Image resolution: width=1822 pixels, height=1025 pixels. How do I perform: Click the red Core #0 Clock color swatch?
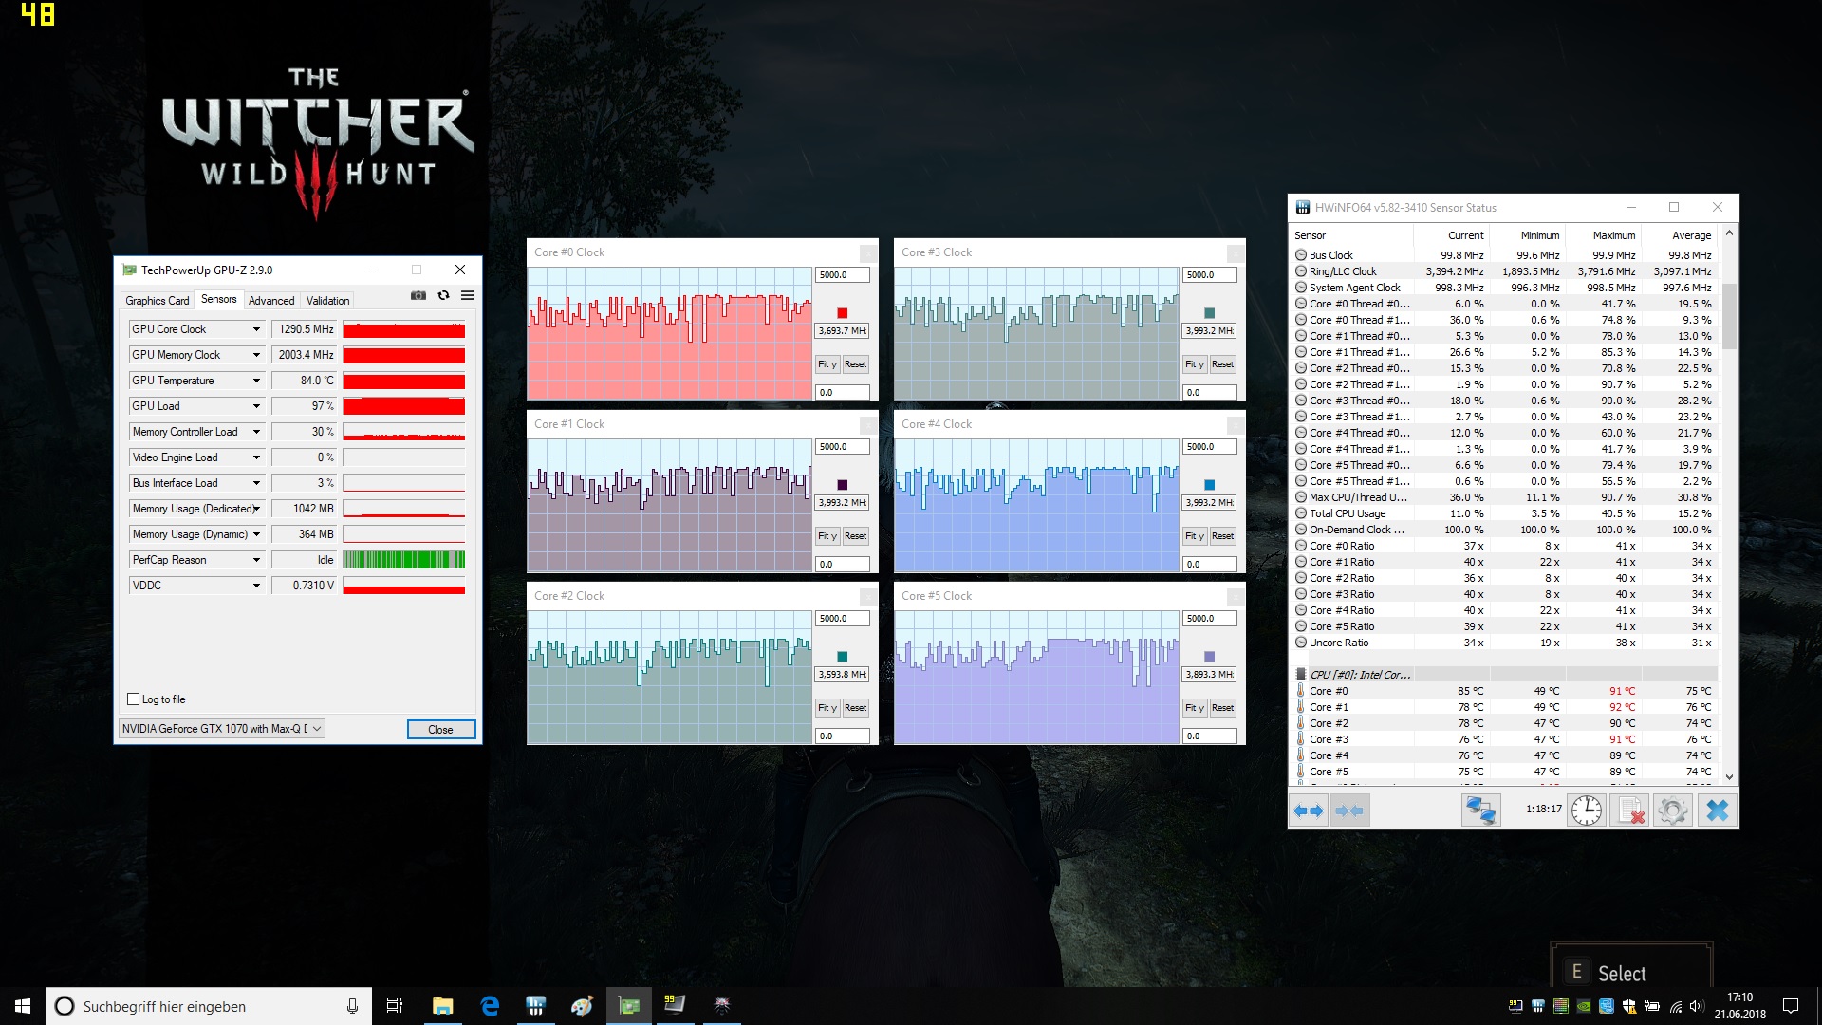click(x=842, y=313)
